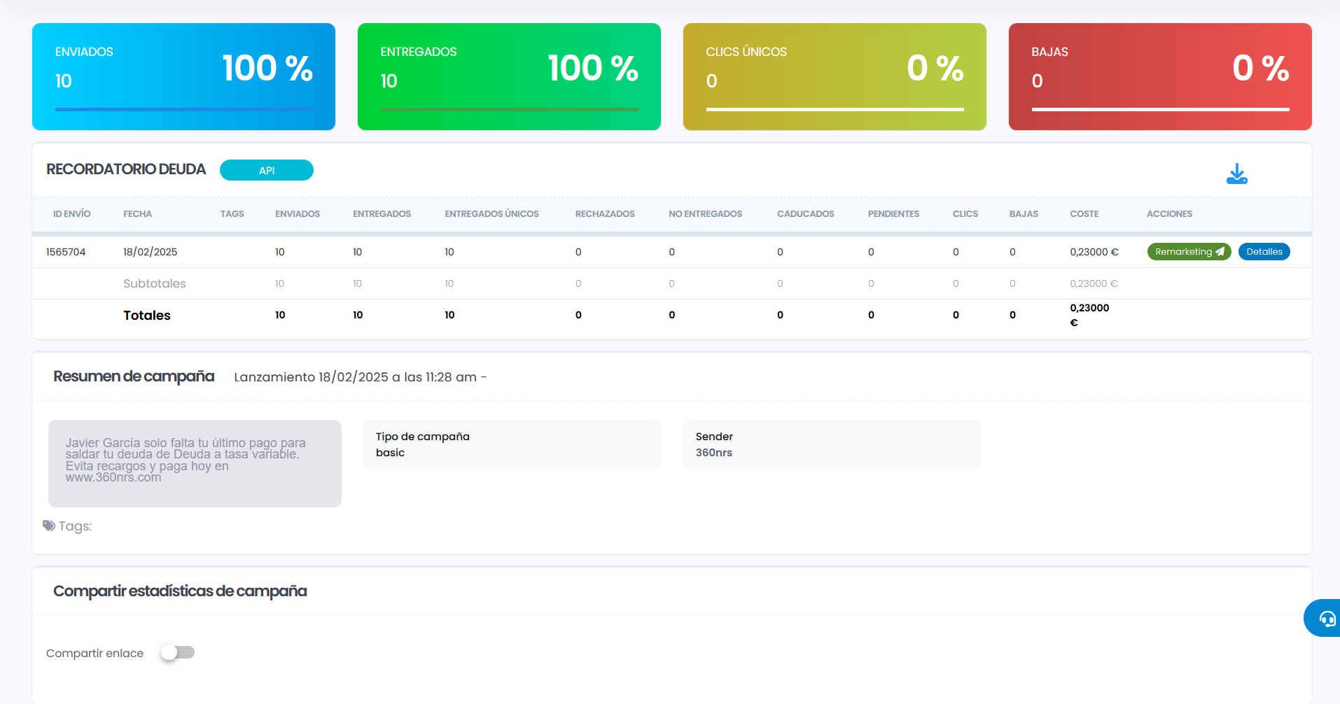Click the progress bar in the ENVIADOS card
This screenshot has width=1340, height=704.
pos(183,109)
